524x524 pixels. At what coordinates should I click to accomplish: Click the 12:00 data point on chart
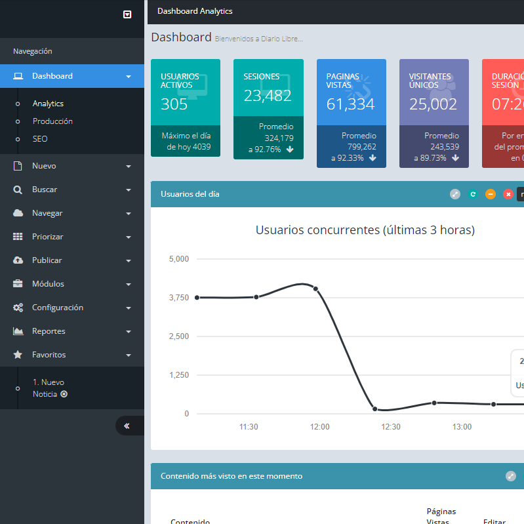coord(315,289)
